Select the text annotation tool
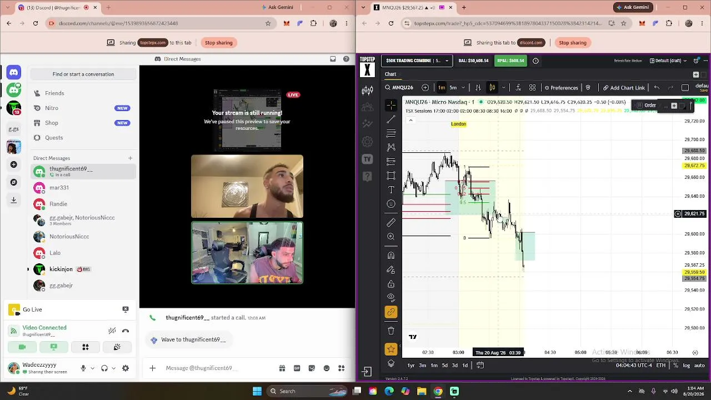Image resolution: width=711 pixels, height=400 pixels. click(391, 189)
